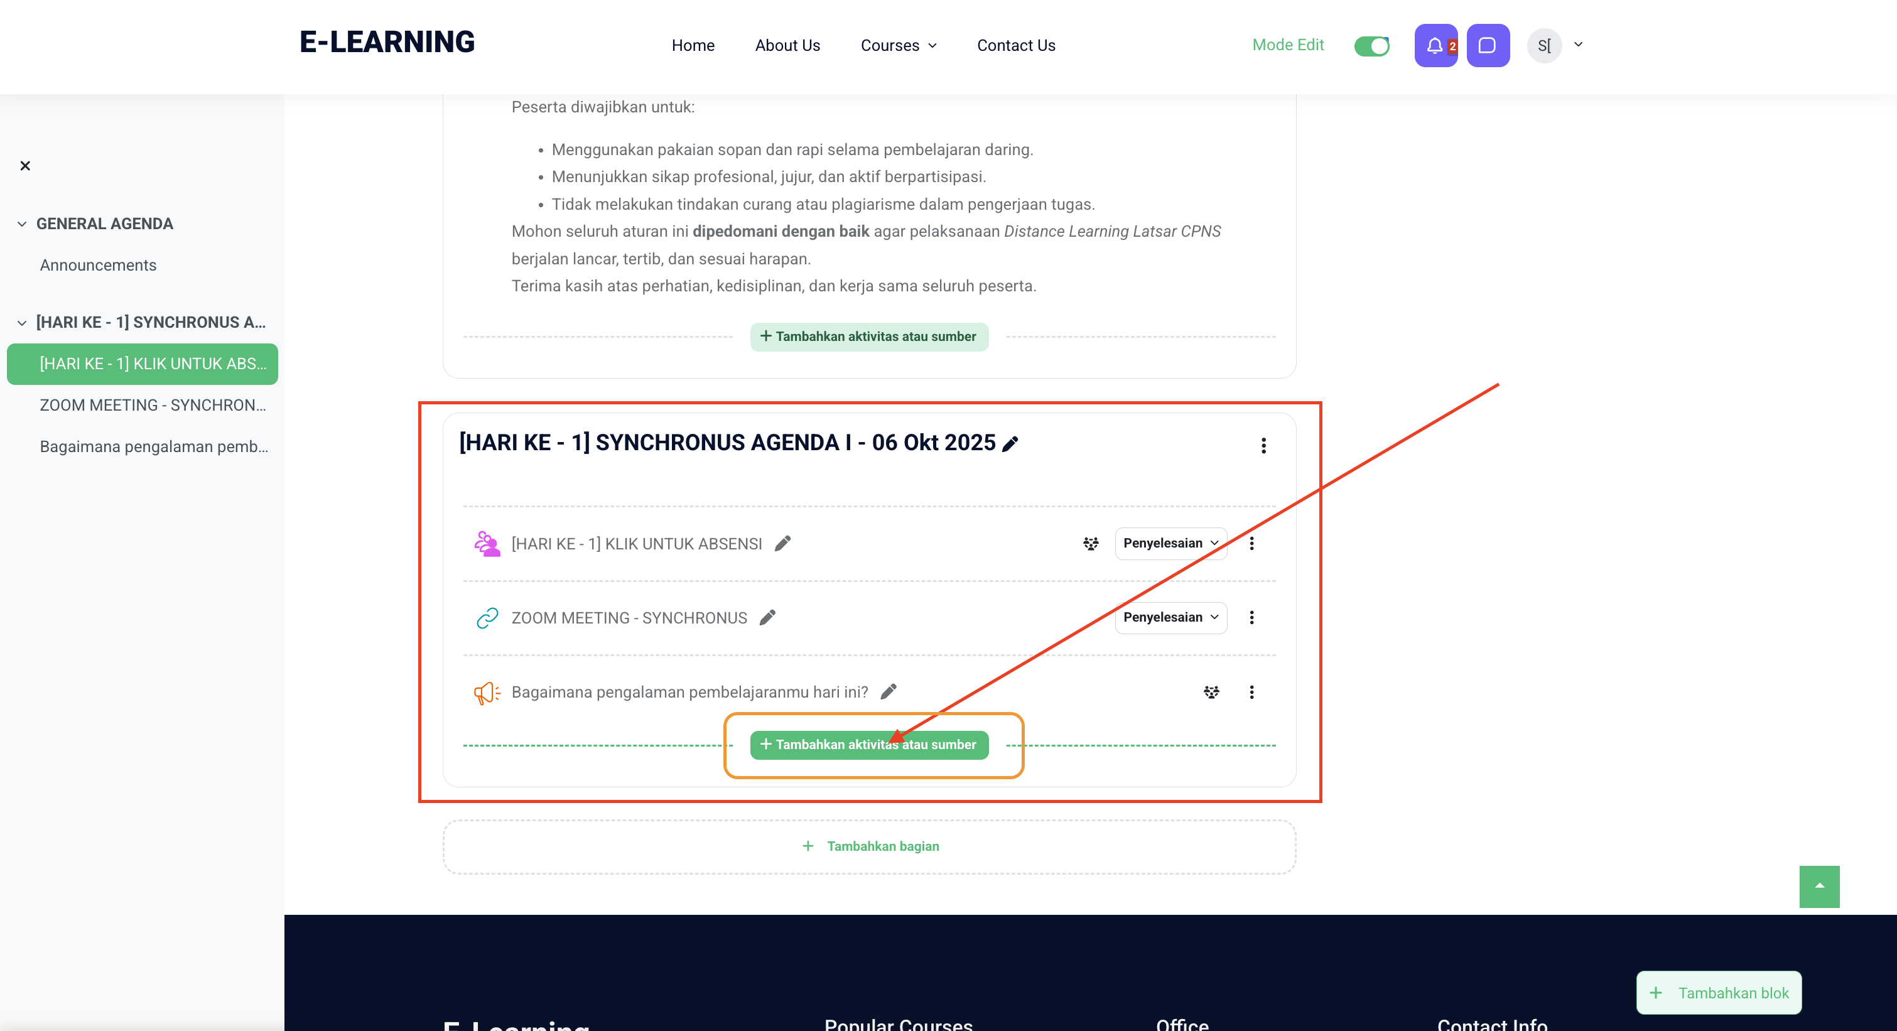This screenshot has height=1031, width=1897.
Task: Open the notifications bell icon
Action: click(1435, 46)
